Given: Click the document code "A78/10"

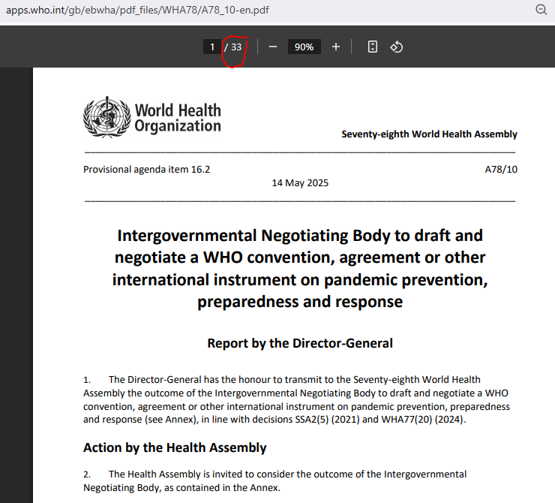Looking at the screenshot, I should click(501, 170).
